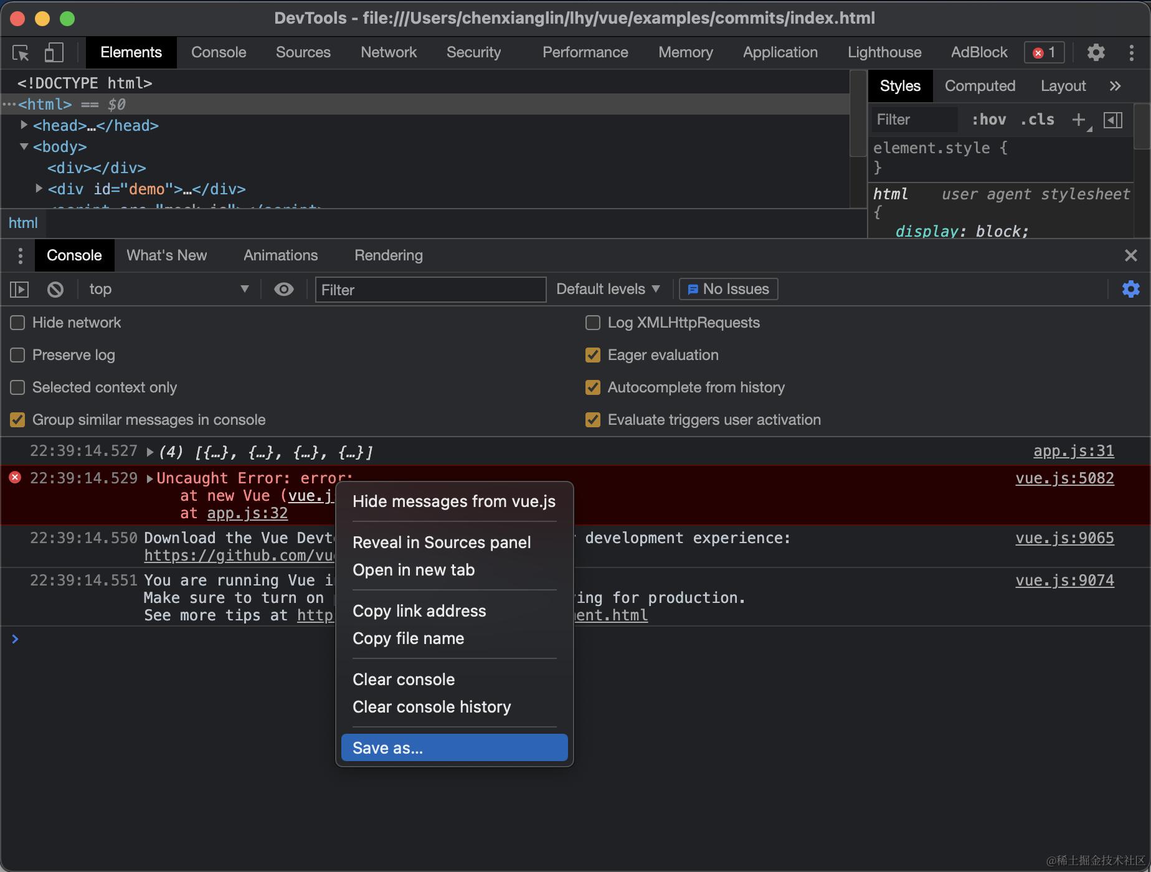This screenshot has height=872, width=1151.
Task: Expand the div id demo node
Action: pyautogui.click(x=39, y=188)
